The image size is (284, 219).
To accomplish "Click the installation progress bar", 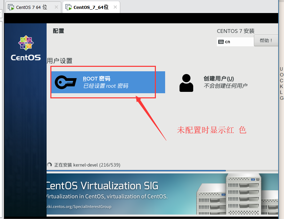I will 162,170.
